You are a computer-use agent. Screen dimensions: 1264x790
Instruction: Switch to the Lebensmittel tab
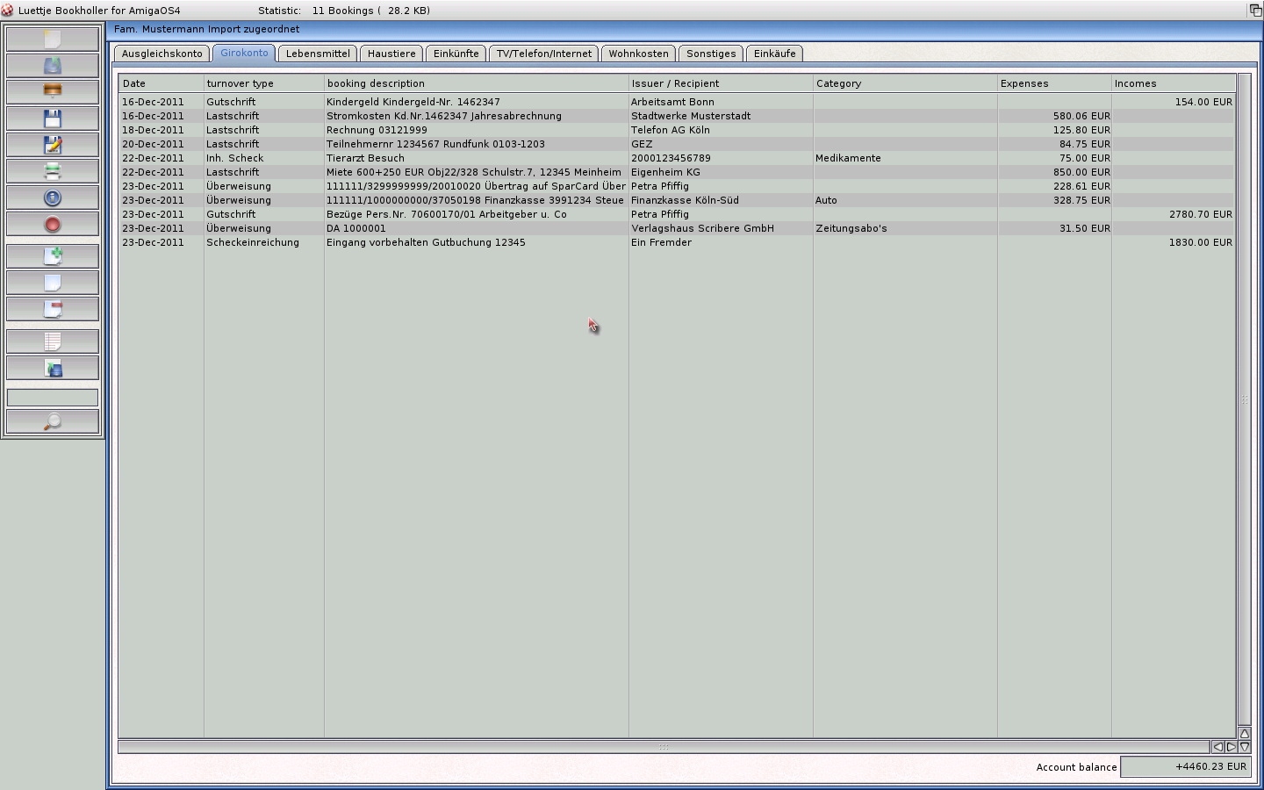click(x=318, y=54)
